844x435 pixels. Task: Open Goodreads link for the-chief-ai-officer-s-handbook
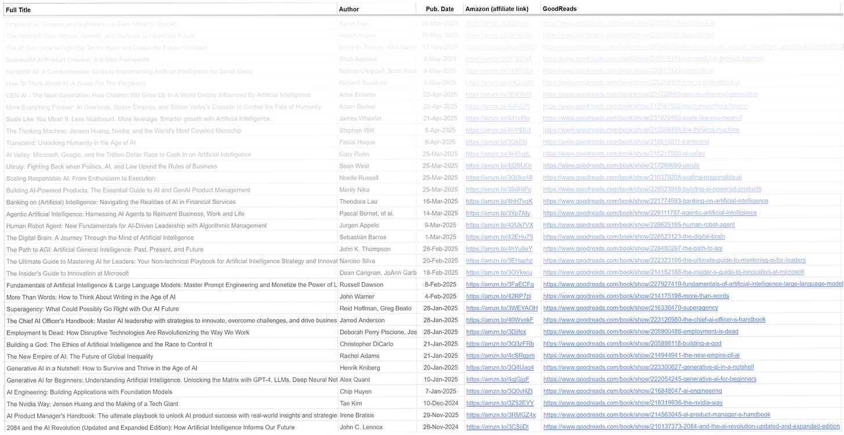click(654, 320)
